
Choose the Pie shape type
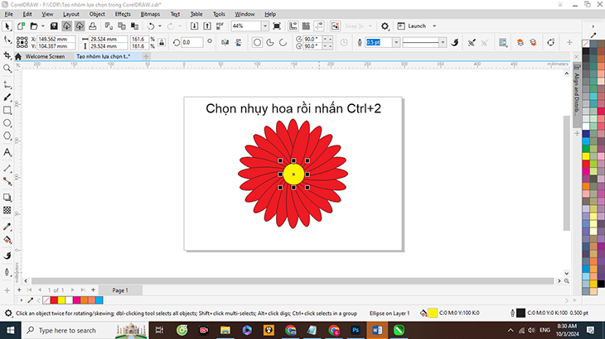click(270, 42)
